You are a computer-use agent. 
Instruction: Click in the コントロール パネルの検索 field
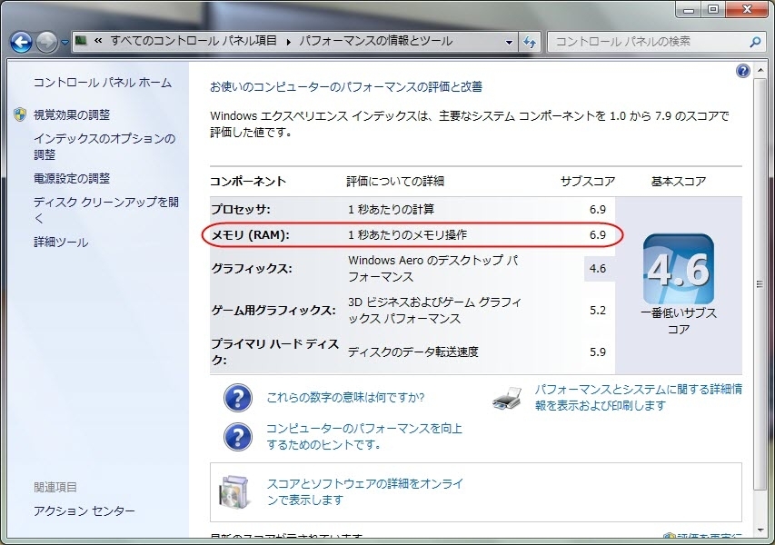pos(647,42)
